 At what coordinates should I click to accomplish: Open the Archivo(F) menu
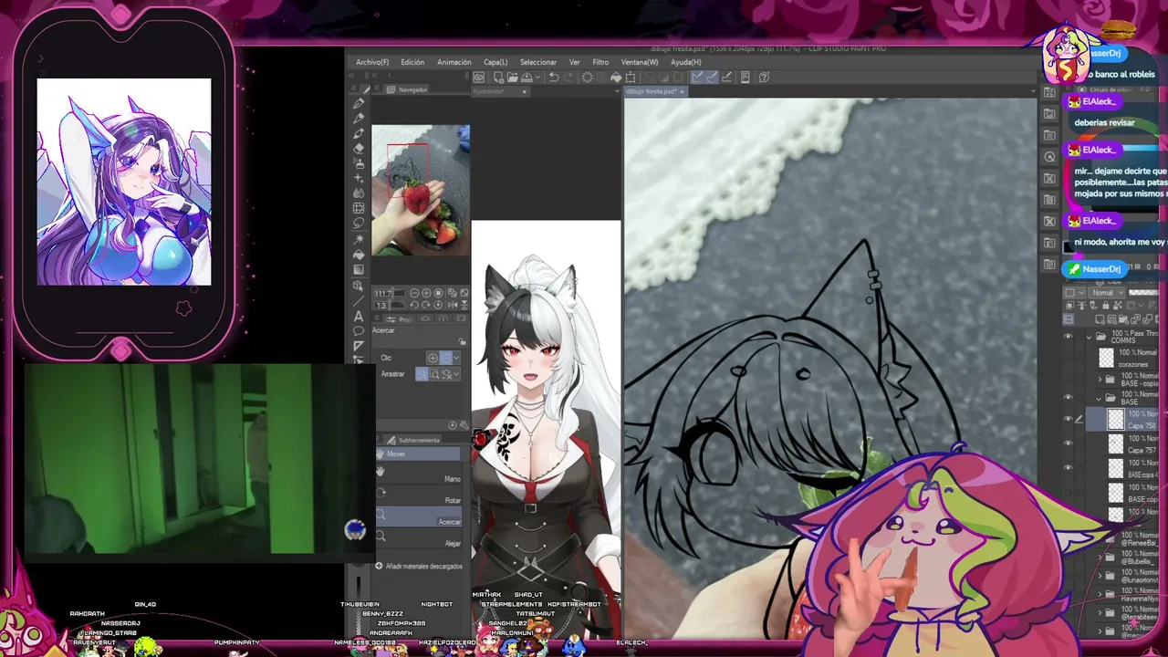372,62
